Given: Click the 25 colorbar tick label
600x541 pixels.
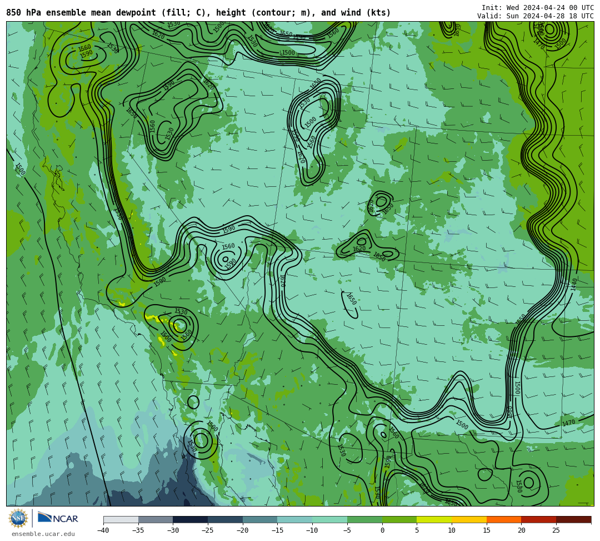Looking at the screenshot, I should pos(556,530).
